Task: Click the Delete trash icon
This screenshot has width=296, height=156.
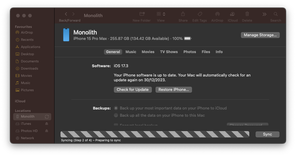Action: point(247,14)
